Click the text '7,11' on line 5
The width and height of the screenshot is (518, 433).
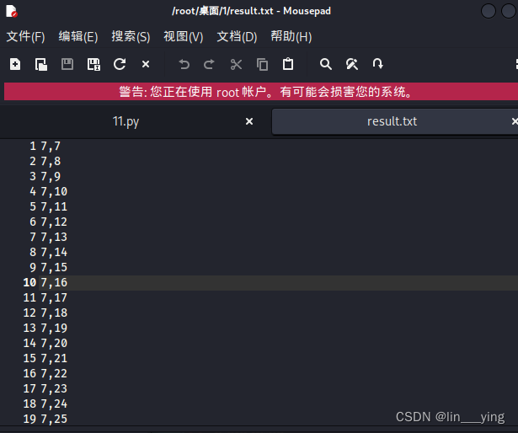coord(54,207)
